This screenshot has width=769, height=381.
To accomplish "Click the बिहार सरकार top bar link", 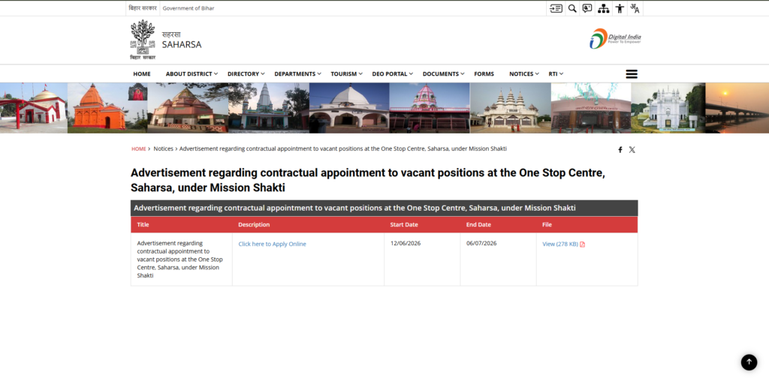I will click(x=143, y=8).
